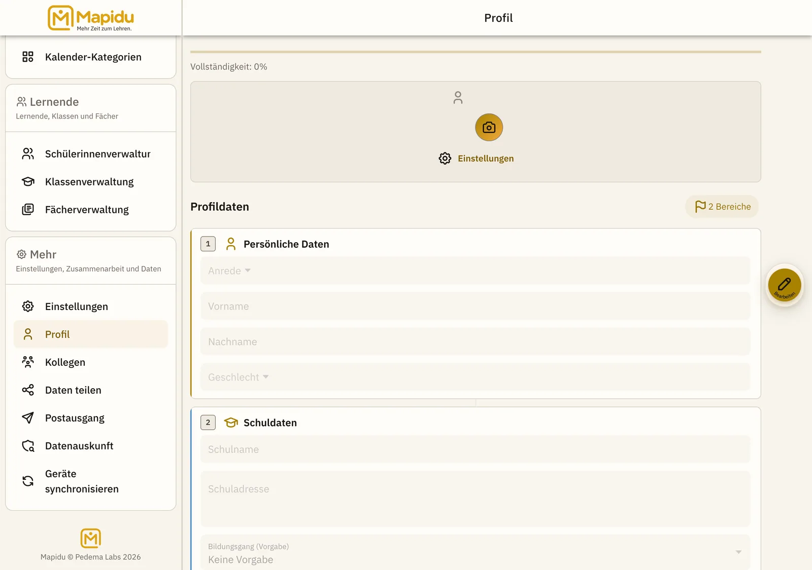Open the Geschlecht dropdown
Viewport: 812px width, 570px height.
tap(475, 377)
